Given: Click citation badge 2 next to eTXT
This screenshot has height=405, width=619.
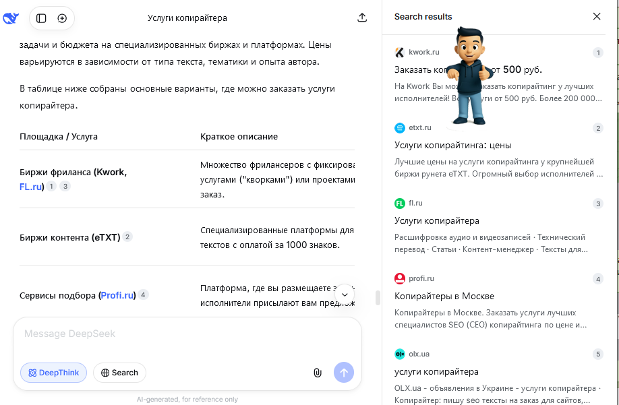Looking at the screenshot, I should [127, 237].
